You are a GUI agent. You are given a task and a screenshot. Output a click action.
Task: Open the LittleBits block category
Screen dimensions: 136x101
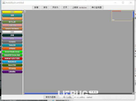12,72
